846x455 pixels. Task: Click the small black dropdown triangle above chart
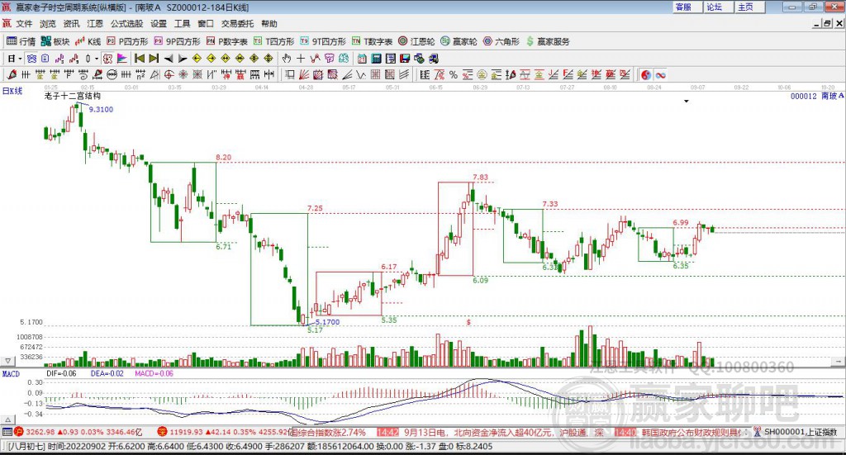687,102
